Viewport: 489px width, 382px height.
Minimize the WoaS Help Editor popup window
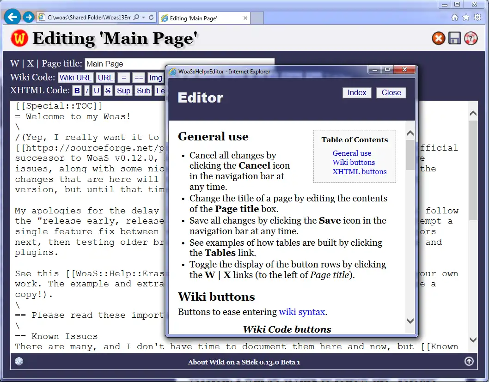click(x=375, y=69)
